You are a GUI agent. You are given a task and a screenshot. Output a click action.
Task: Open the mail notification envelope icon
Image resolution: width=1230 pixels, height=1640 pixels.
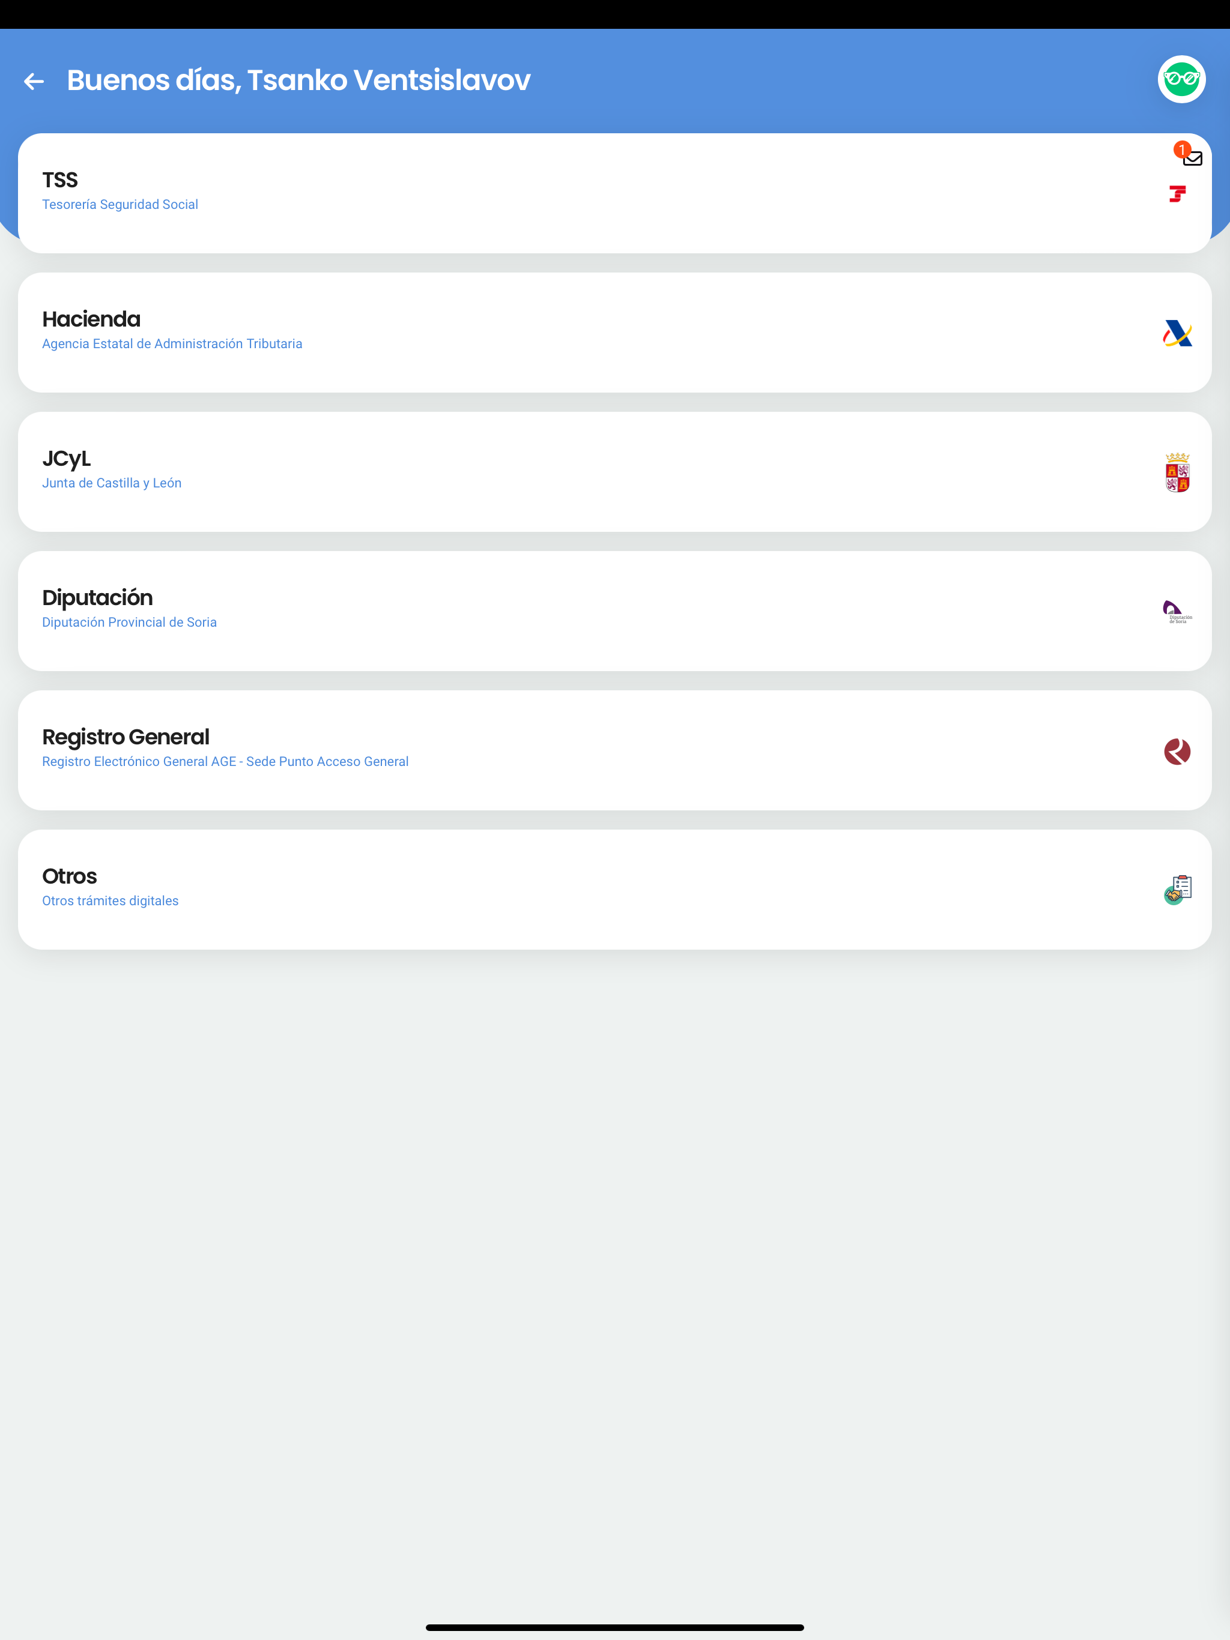point(1192,158)
